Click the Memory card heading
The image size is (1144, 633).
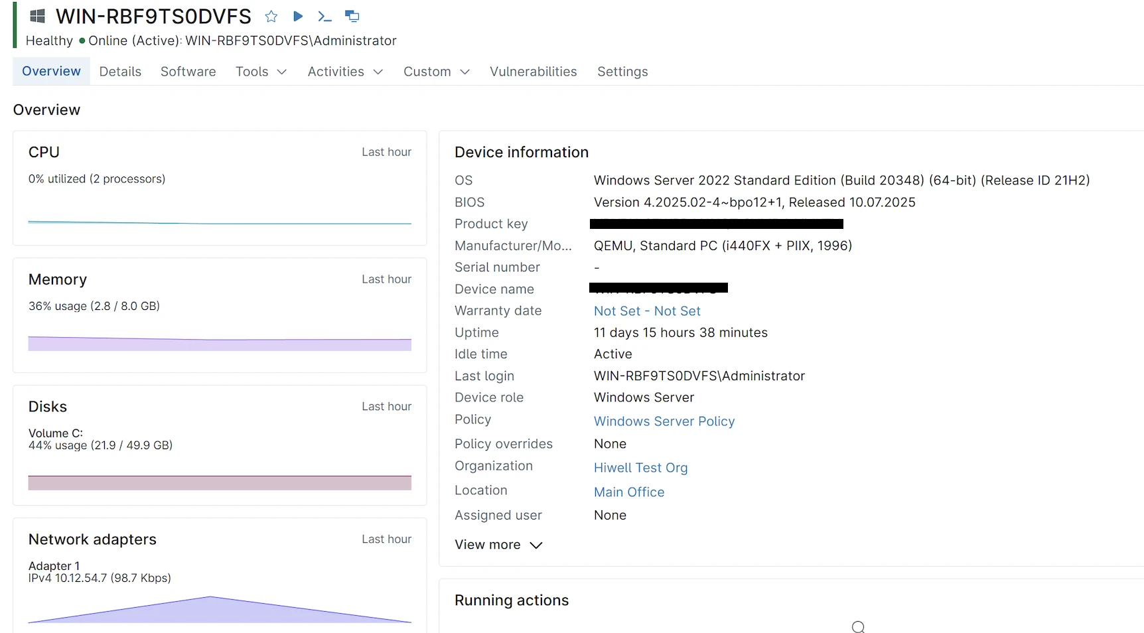(x=58, y=279)
